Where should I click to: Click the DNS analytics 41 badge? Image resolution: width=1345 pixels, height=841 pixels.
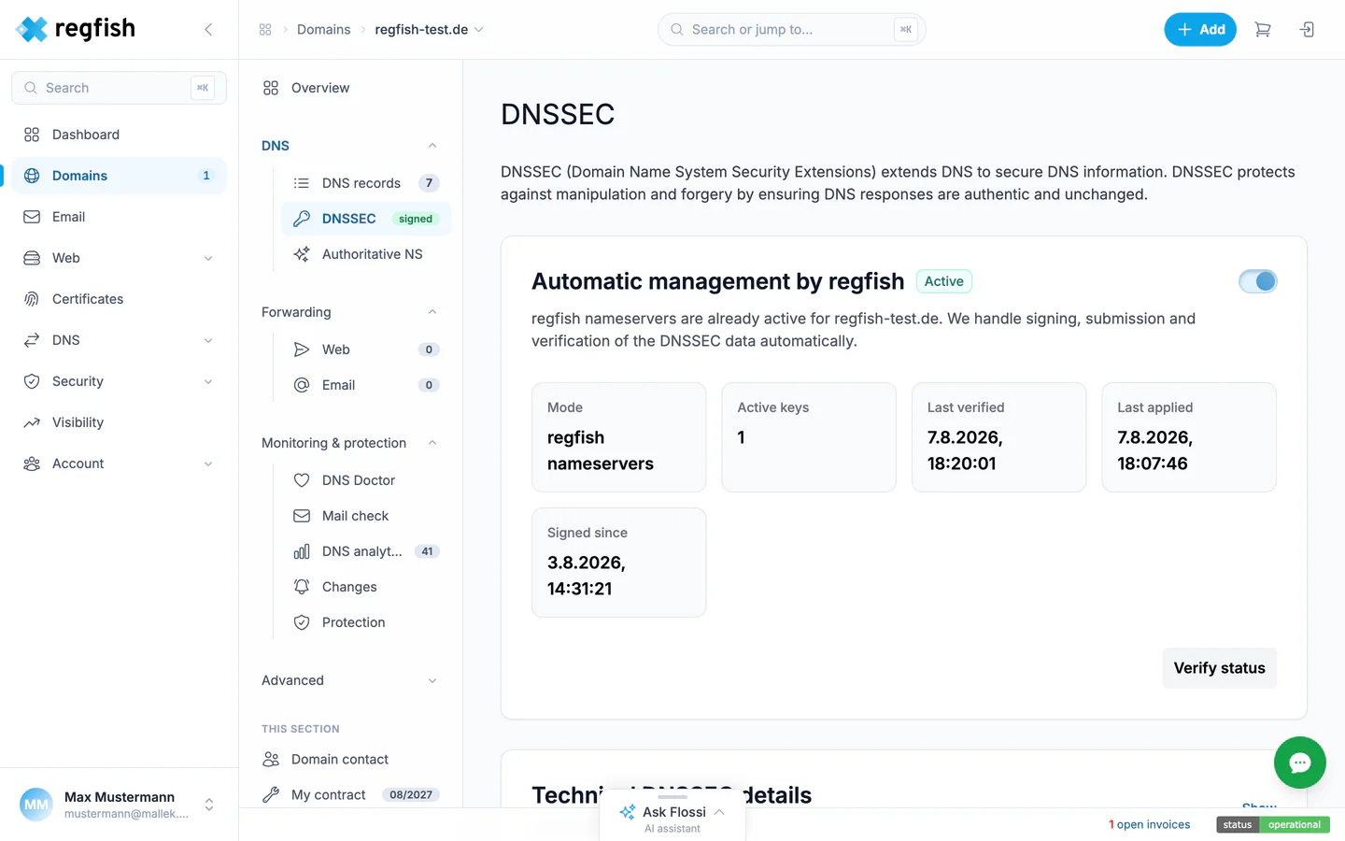pos(427,551)
